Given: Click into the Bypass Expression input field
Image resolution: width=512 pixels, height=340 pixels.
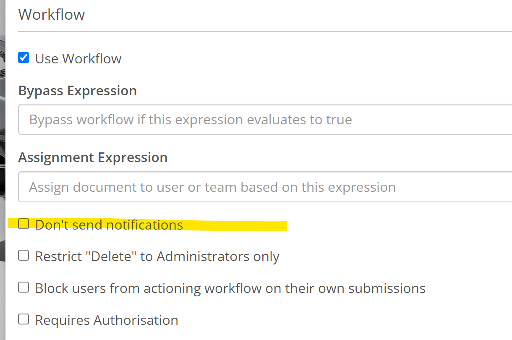Looking at the screenshot, I should point(264,120).
